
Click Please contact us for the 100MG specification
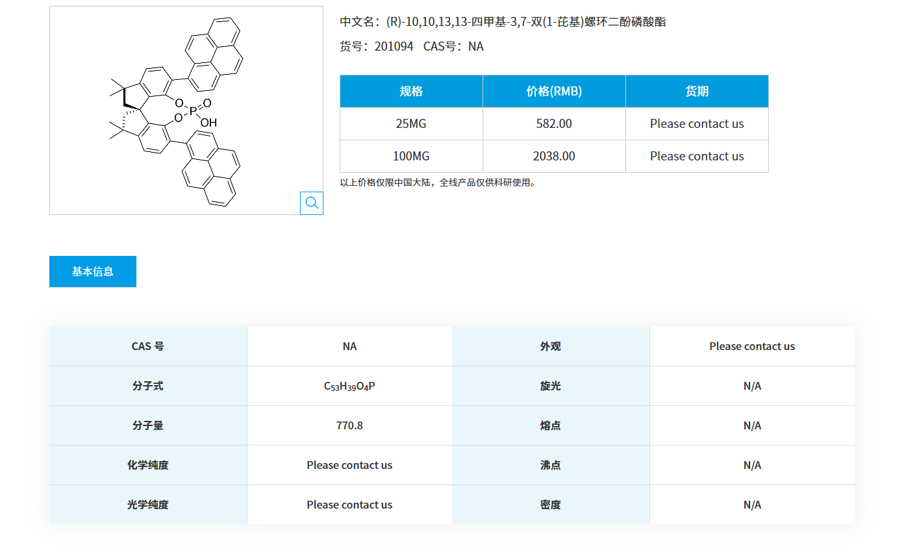696,156
